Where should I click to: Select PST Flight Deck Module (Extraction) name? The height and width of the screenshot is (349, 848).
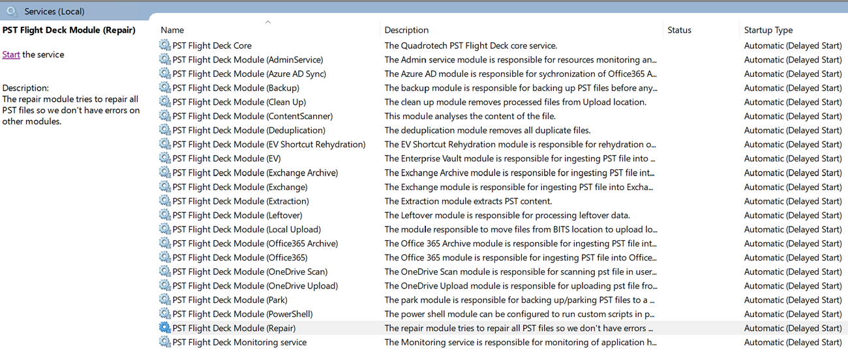point(241,201)
